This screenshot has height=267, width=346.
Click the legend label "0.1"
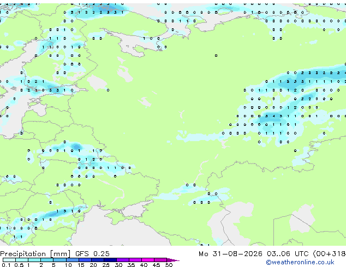pos(6,265)
